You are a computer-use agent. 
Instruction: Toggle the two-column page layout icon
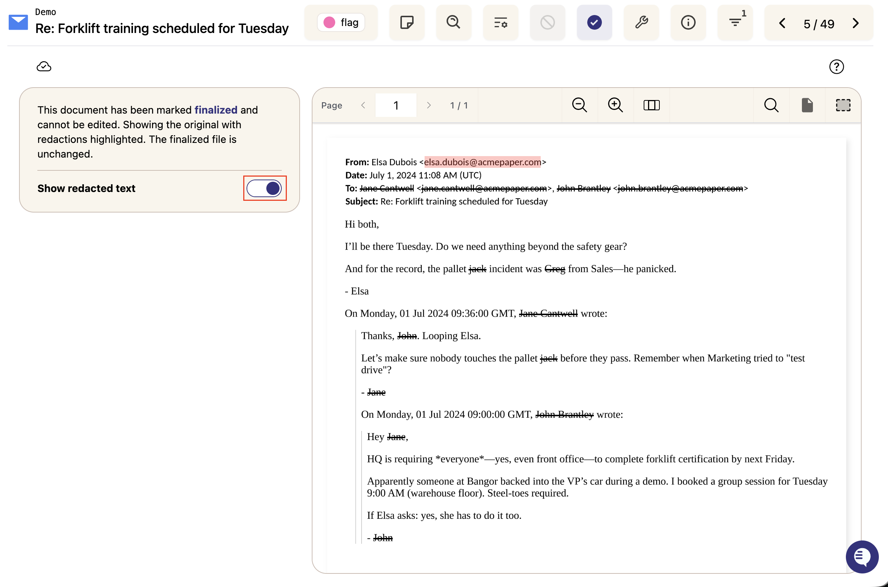point(651,105)
